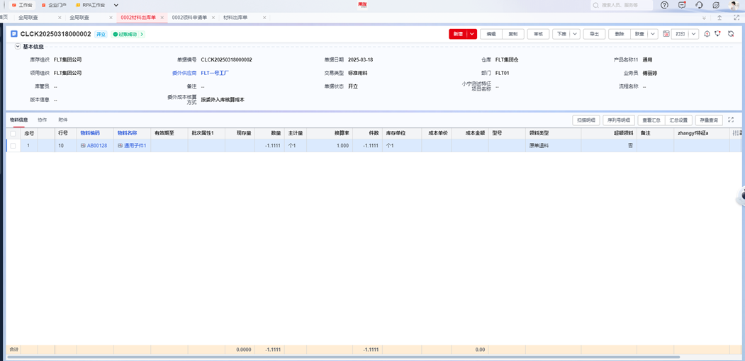Click the bell notification icon in document toolbar

click(707, 34)
